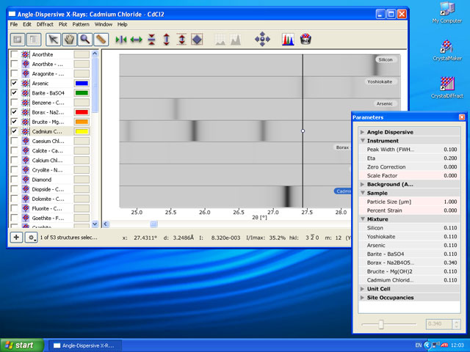
Task: Open the Plot menu
Action: point(63,24)
